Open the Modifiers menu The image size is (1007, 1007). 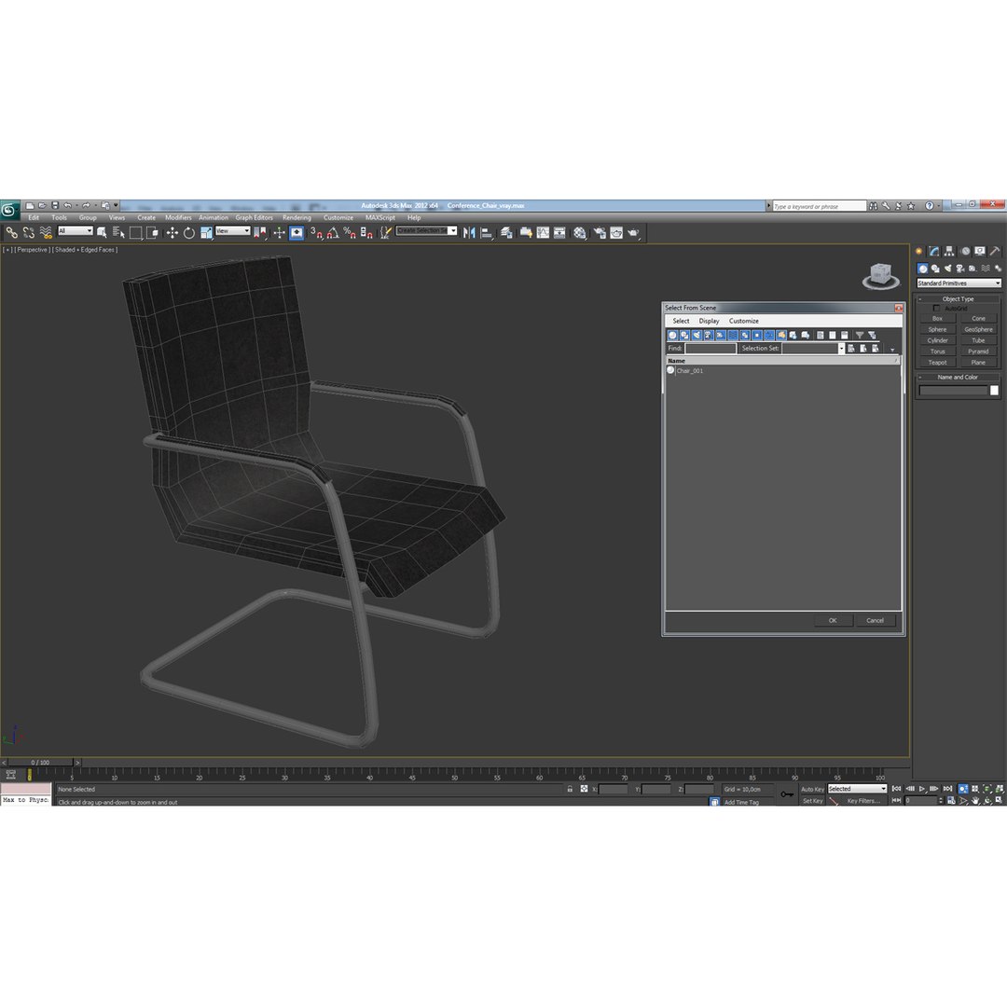178,217
